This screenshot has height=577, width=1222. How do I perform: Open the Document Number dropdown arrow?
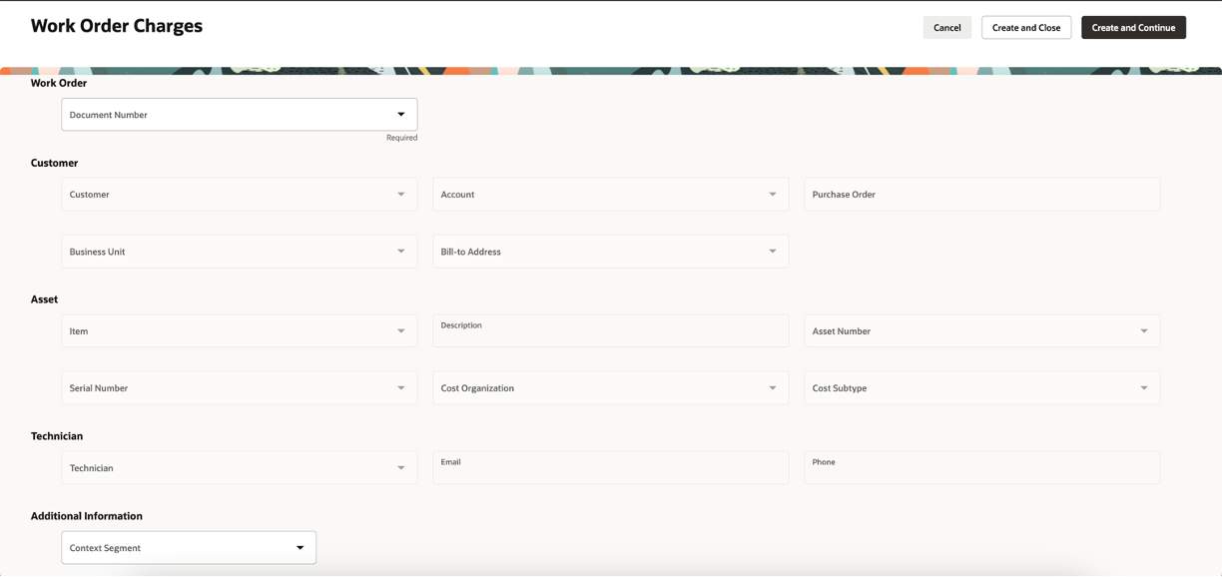point(401,115)
